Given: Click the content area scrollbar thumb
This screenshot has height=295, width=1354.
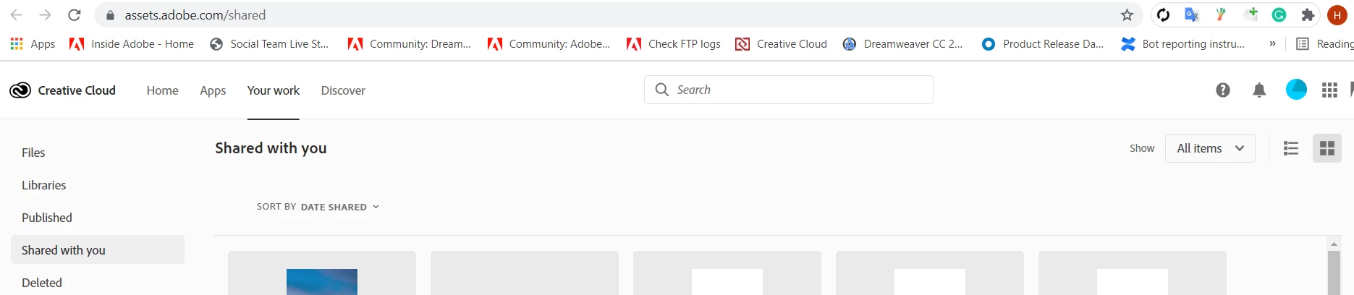Looking at the screenshot, I should 1334,273.
